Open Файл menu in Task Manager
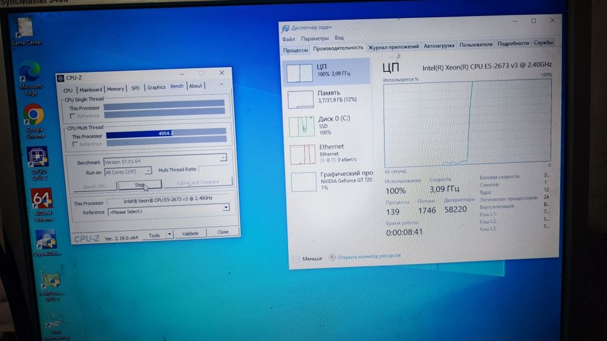Screen dimensions: 607x341 (288, 39)
